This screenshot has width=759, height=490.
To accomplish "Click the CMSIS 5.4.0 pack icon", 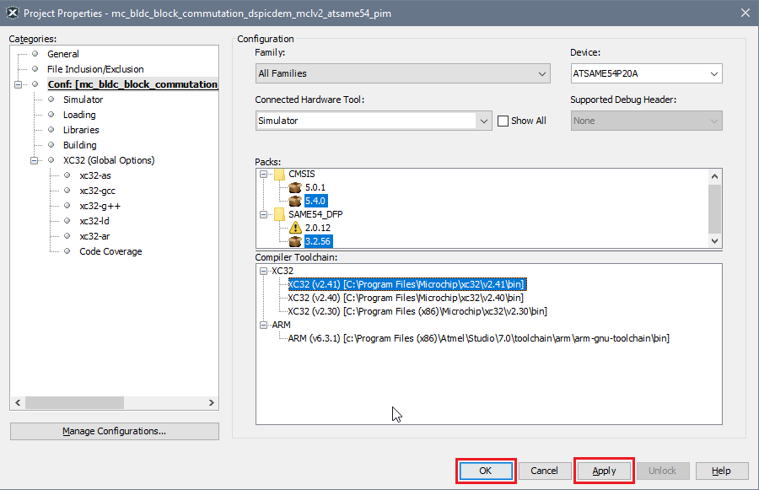I will tap(295, 201).
